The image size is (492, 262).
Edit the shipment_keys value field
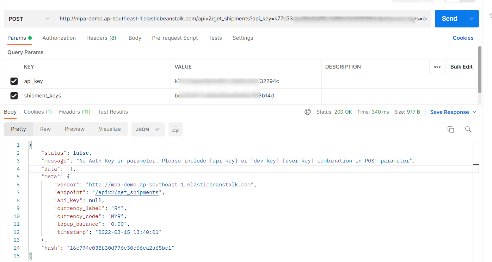(246, 95)
